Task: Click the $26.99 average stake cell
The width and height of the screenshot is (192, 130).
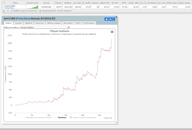Action: [77, 7]
